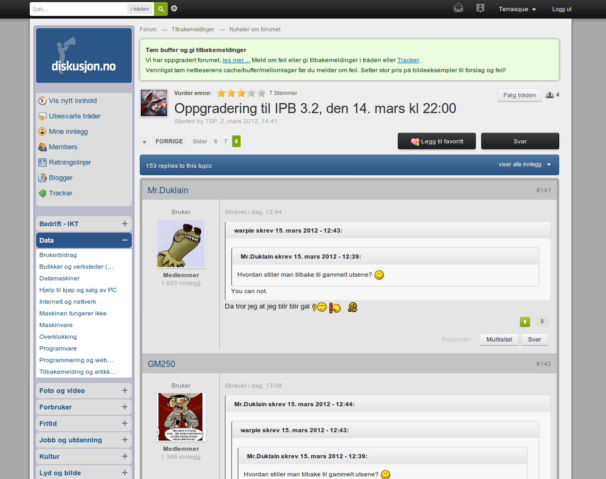
Task: Go to first page double-arrow
Action: coord(144,142)
